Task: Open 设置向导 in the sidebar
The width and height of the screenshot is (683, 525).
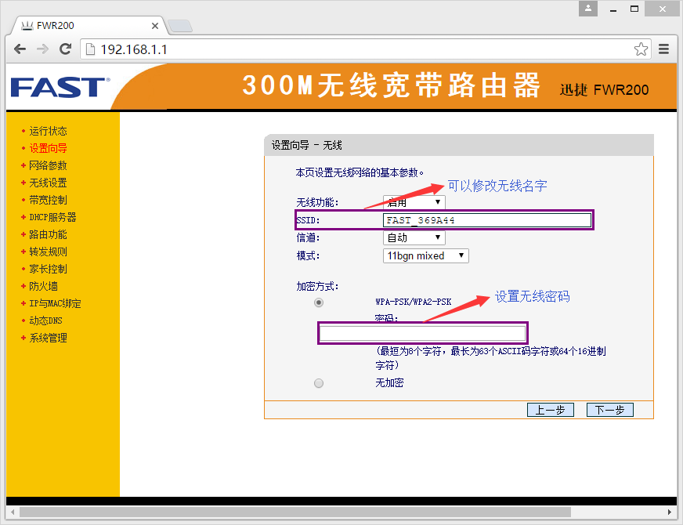Action: point(48,148)
